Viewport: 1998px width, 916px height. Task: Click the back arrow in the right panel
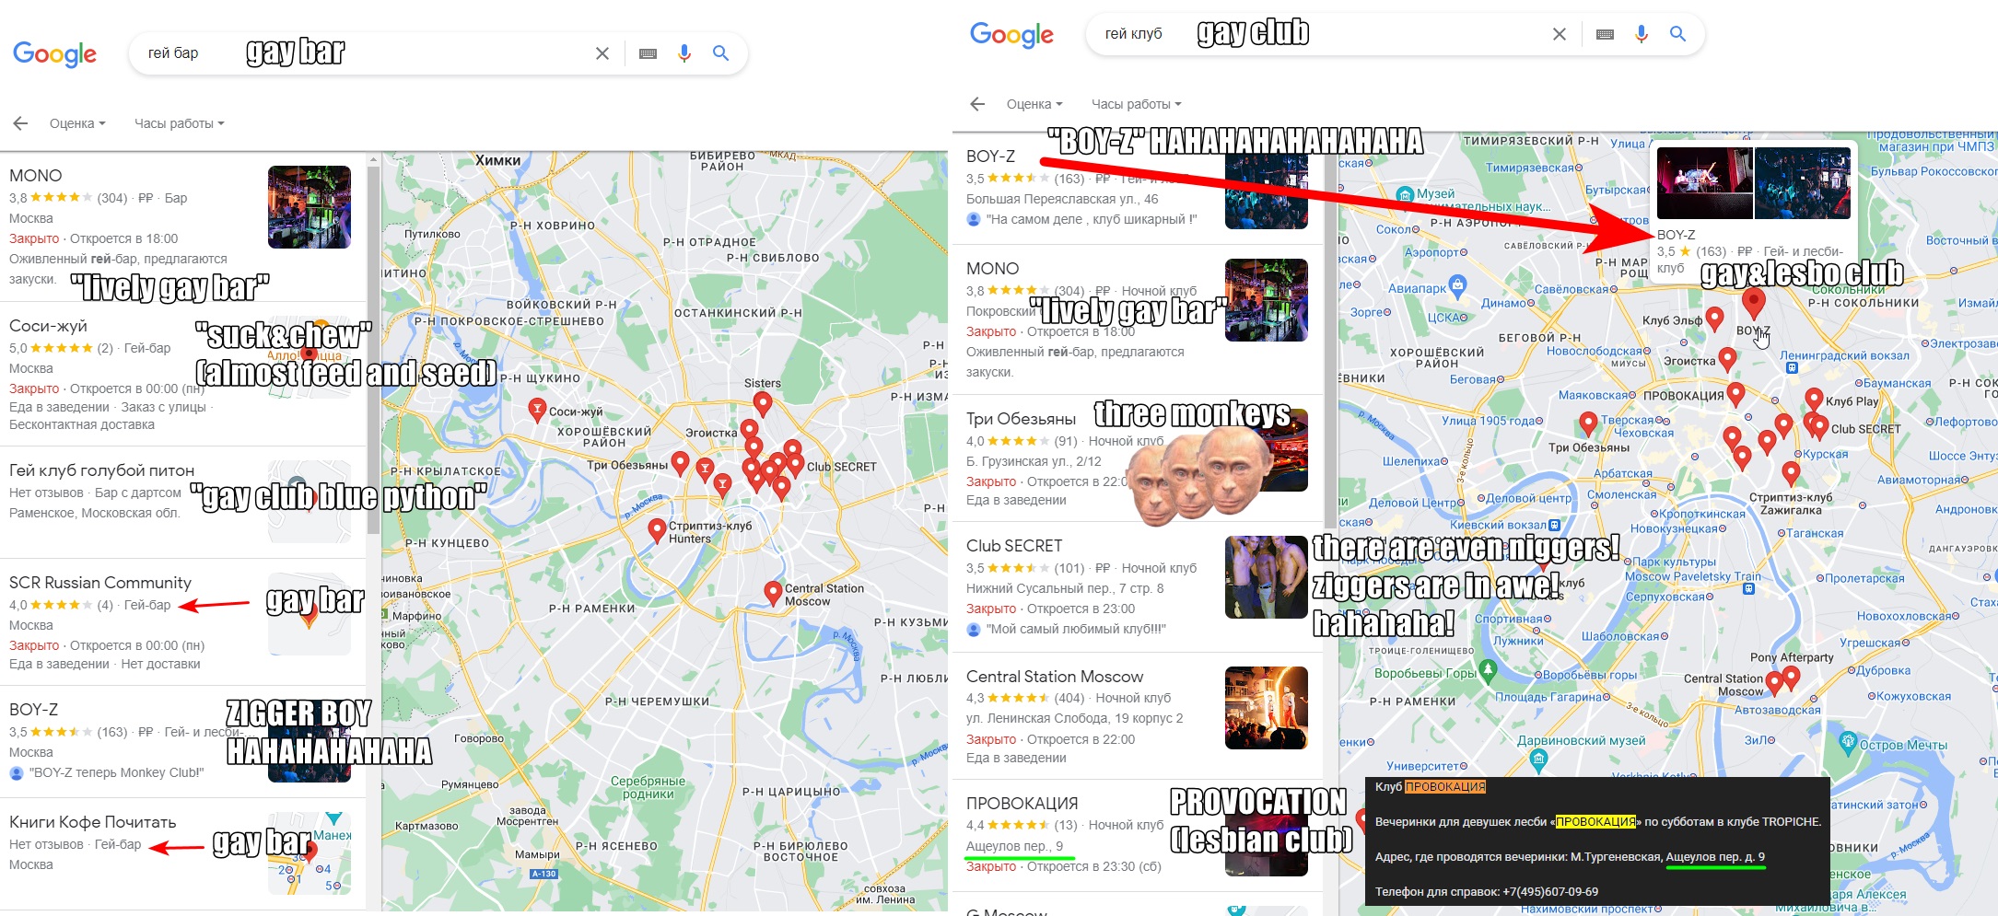pos(977,104)
